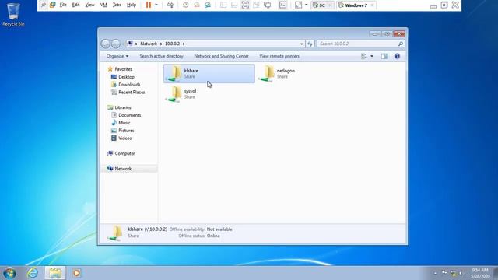Open the Organize dropdown menu
498x280 pixels.
[117, 56]
